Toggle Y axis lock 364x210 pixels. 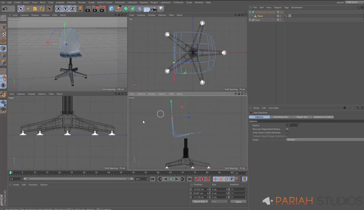tap(65, 9)
